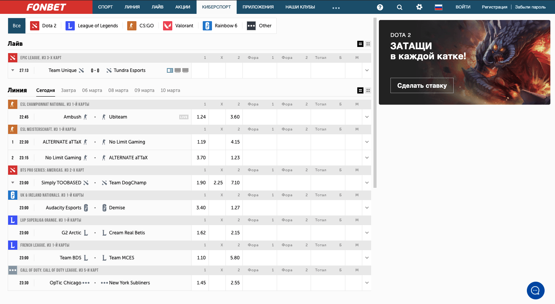Click the FONBET logo
555x304 pixels.
pos(46,7)
